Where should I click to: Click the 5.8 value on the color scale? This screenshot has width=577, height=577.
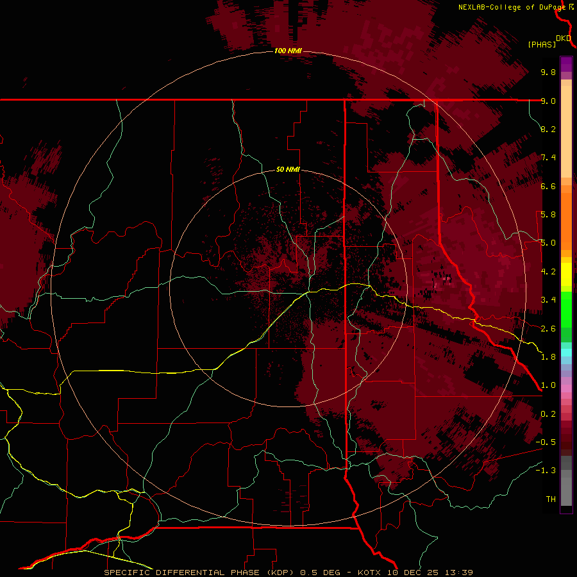pos(548,215)
